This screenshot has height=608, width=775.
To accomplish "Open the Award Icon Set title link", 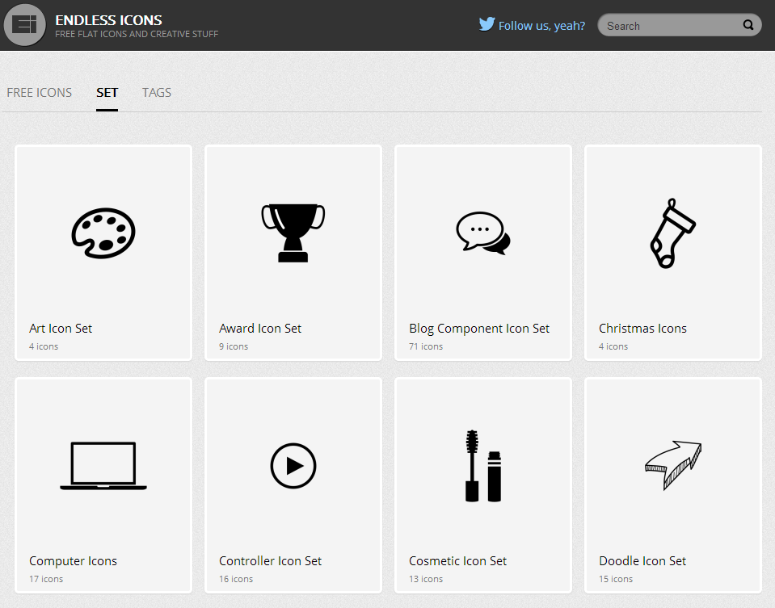I will 260,329.
